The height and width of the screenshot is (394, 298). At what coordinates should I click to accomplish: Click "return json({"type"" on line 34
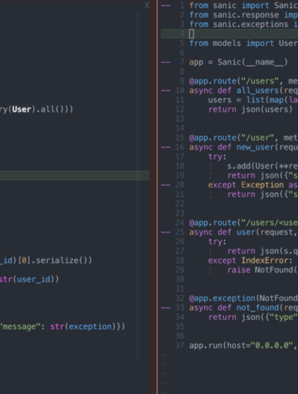253,317
